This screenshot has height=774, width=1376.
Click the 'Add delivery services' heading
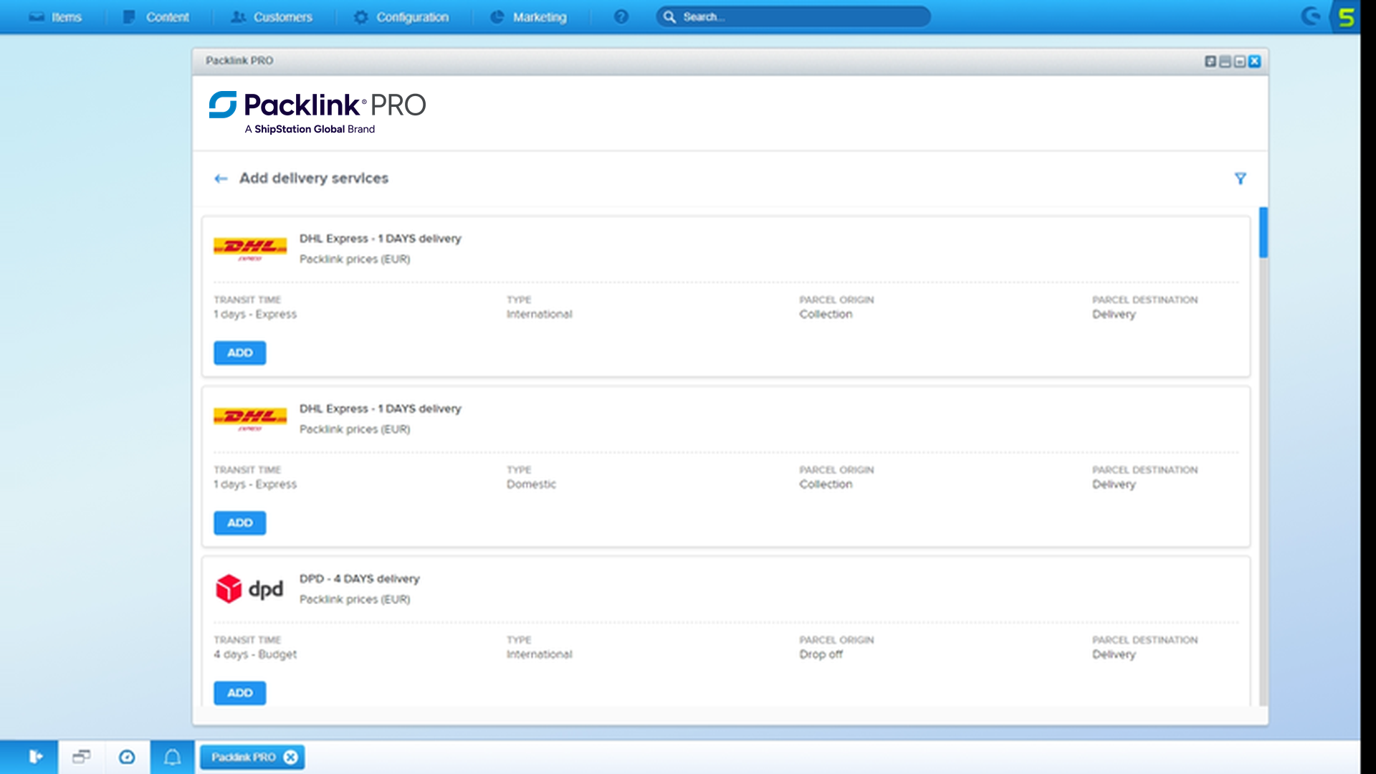[314, 178]
